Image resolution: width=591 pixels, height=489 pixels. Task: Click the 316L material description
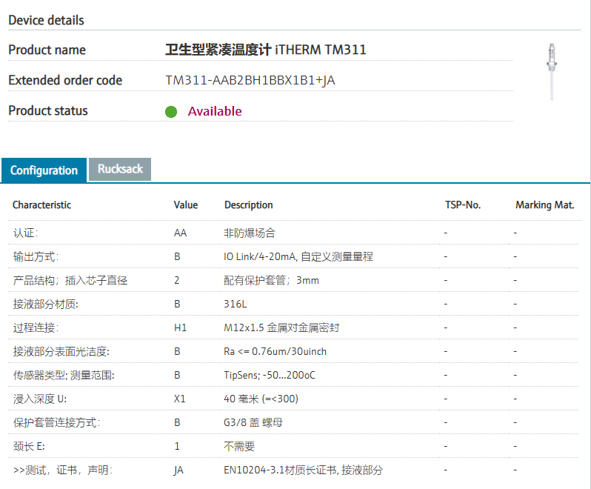[x=235, y=304]
